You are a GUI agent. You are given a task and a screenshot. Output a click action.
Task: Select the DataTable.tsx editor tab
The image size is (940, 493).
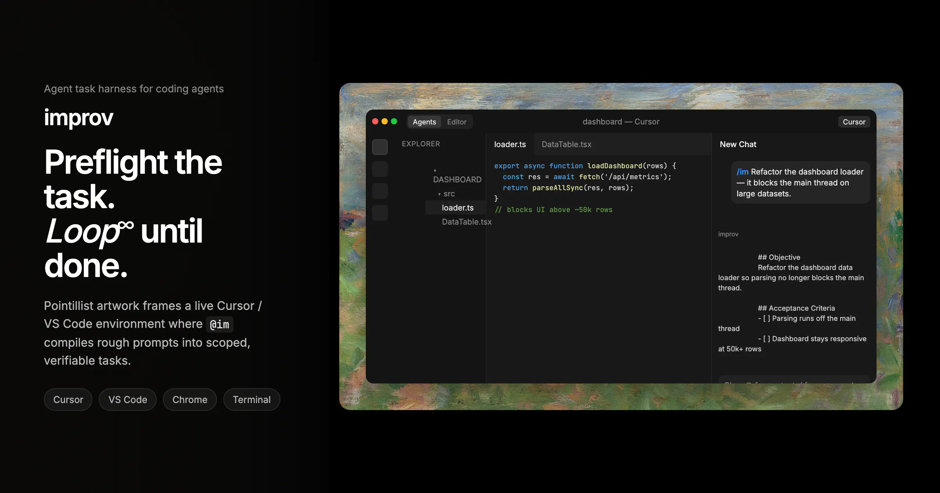pyautogui.click(x=566, y=144)
